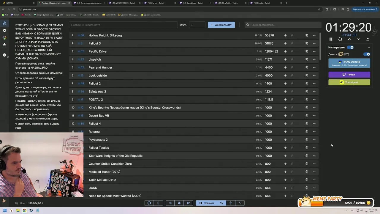
Task: Click the Добавить лот button
Action: [x=221, y=25]
